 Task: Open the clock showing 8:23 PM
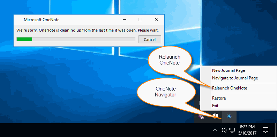point(247,130)
